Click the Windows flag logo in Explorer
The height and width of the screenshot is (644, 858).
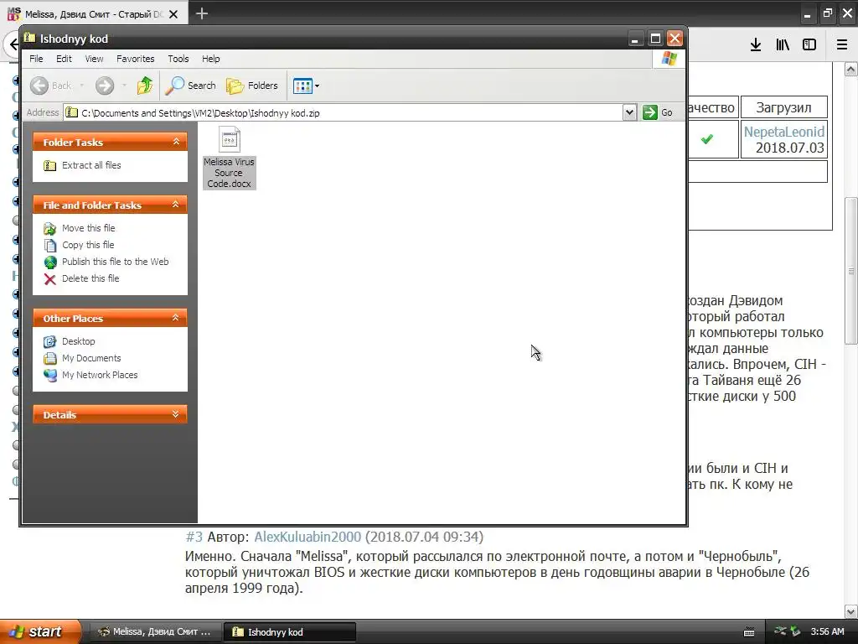669,59
